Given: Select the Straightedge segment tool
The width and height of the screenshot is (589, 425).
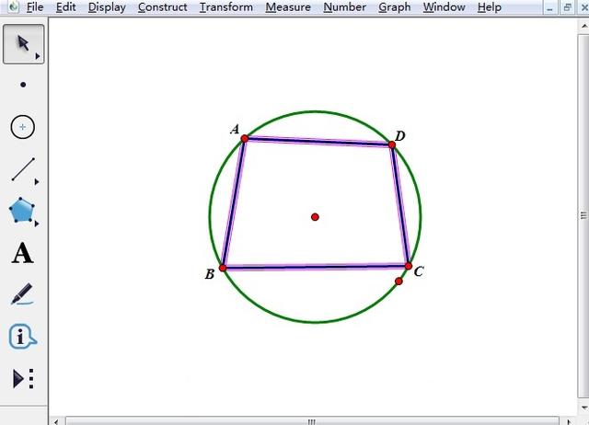Looking at the screenshot, I should coord(23,169).
